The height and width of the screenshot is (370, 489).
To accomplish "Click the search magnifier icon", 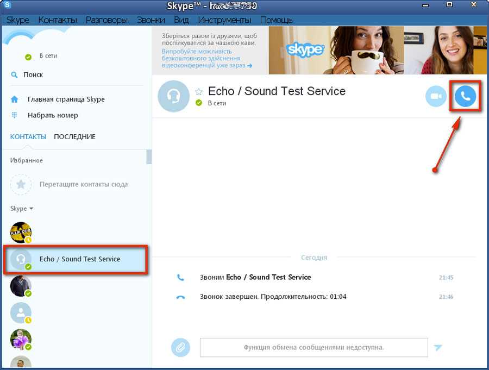I will 15,75.
